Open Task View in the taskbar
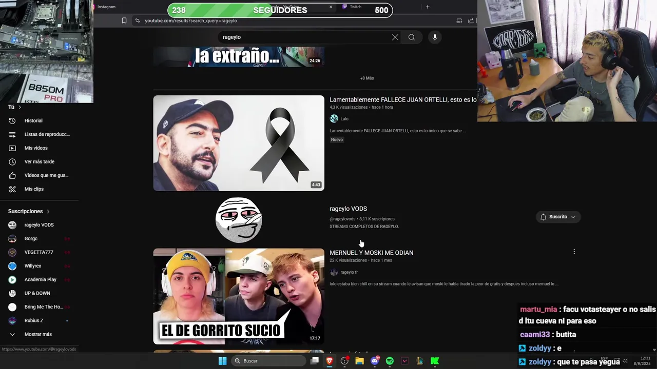 coord(315,361)
